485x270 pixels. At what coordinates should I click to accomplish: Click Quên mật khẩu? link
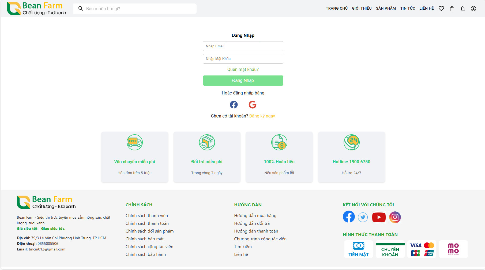(x=243, y=70)
